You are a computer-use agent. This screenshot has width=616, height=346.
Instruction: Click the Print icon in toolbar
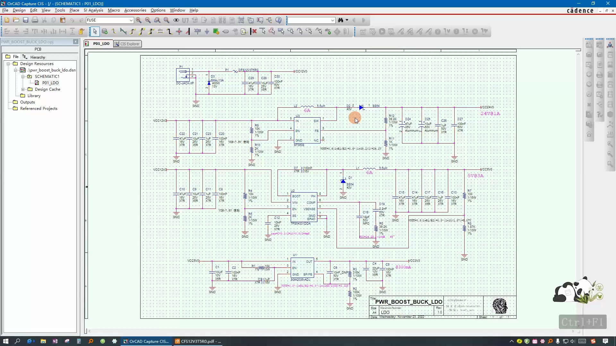[x=35, y=20]
